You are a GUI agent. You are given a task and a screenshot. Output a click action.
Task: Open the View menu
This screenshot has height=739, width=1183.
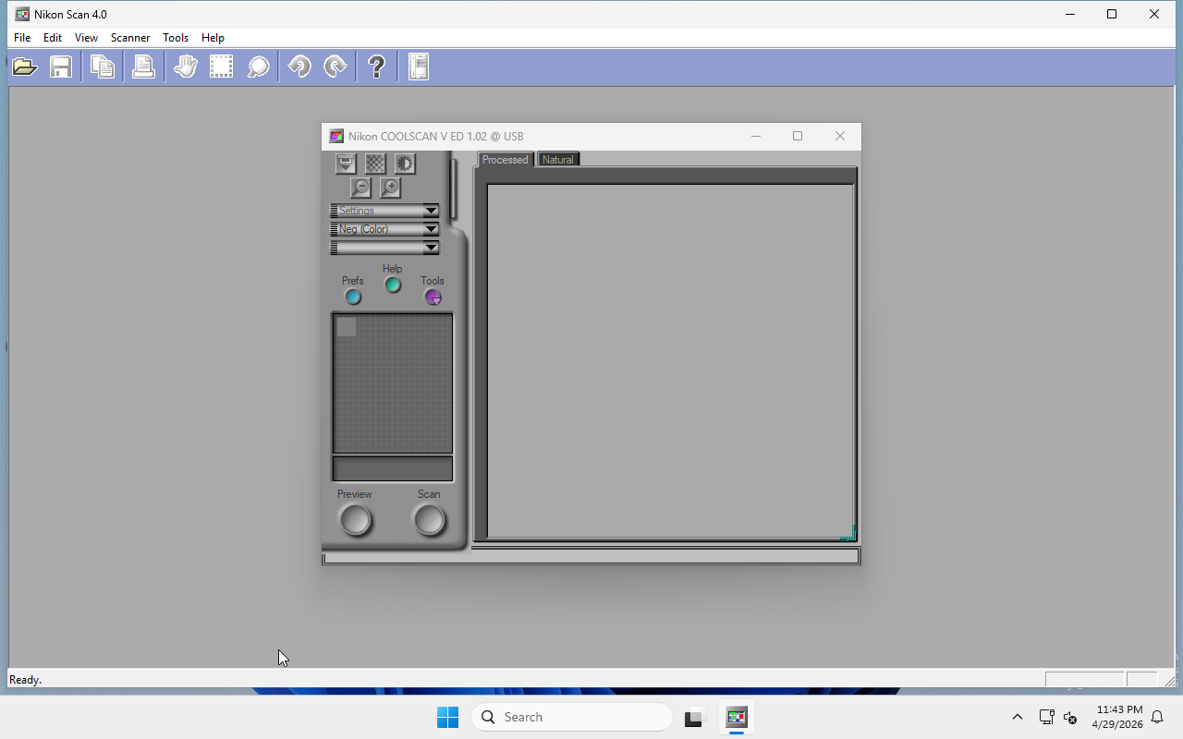[86, 38]
